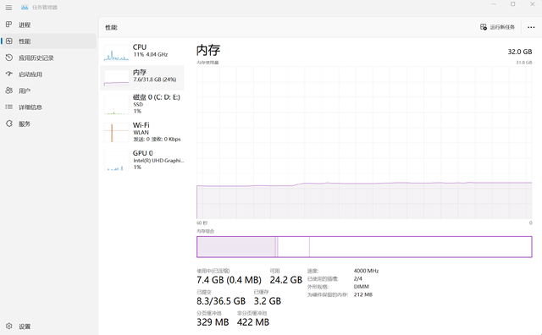
Task: Go to the 用户 (Users) page
Action: coord(48,91)
